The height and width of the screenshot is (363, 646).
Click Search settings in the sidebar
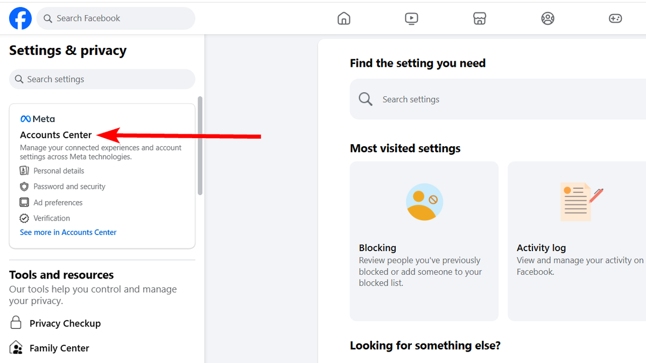(x=102, y=79)
